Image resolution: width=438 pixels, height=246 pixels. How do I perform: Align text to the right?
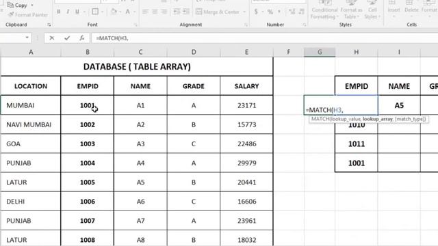click(x=164, y=12)
